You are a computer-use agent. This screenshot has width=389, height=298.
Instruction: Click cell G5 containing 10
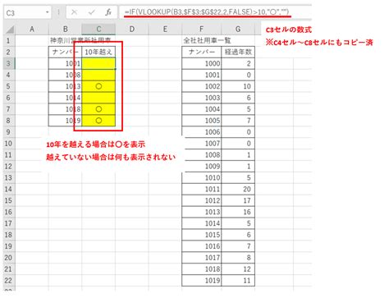point(238,86)
